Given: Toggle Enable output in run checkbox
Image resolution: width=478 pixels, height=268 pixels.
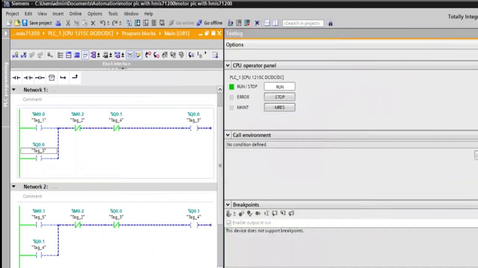Looking at the screenshot, I should [x=229, y=223].
